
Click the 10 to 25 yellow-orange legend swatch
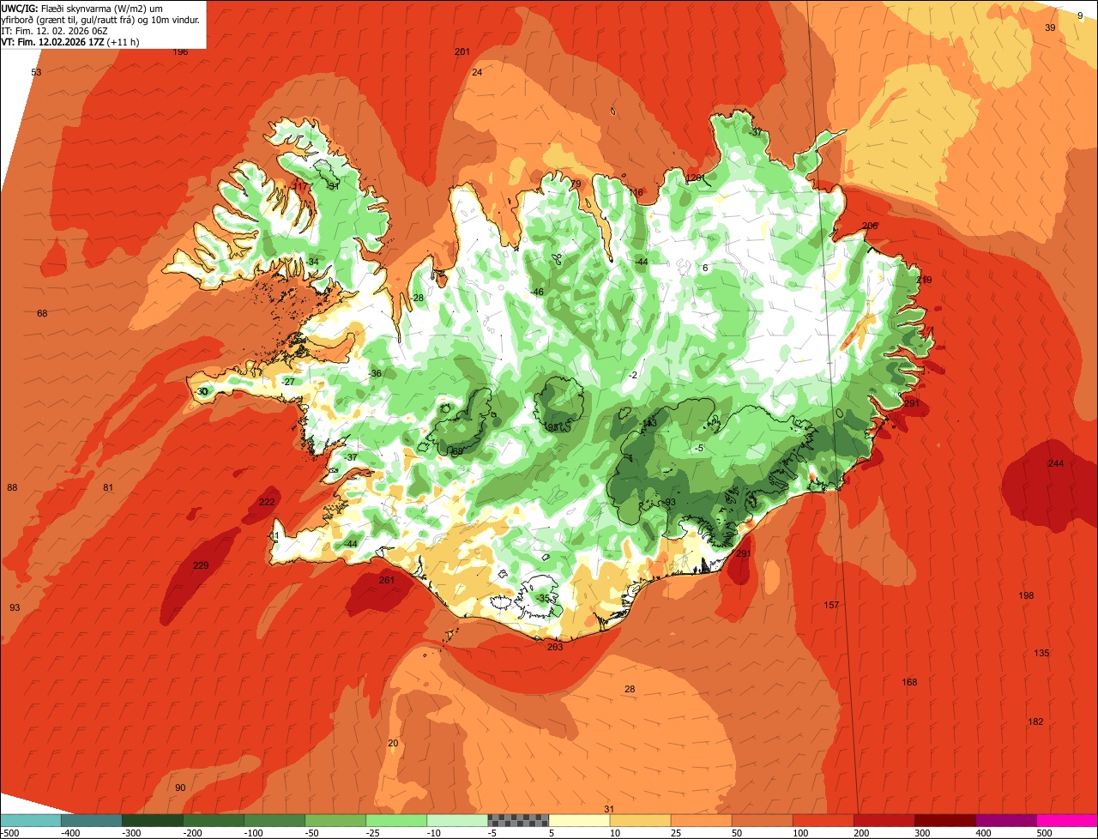(640, 820)
